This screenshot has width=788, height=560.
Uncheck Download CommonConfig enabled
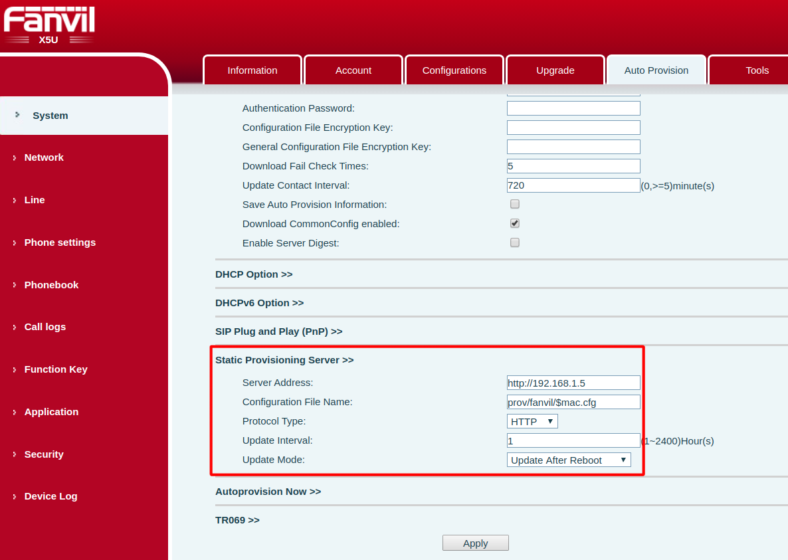point(514,224)
